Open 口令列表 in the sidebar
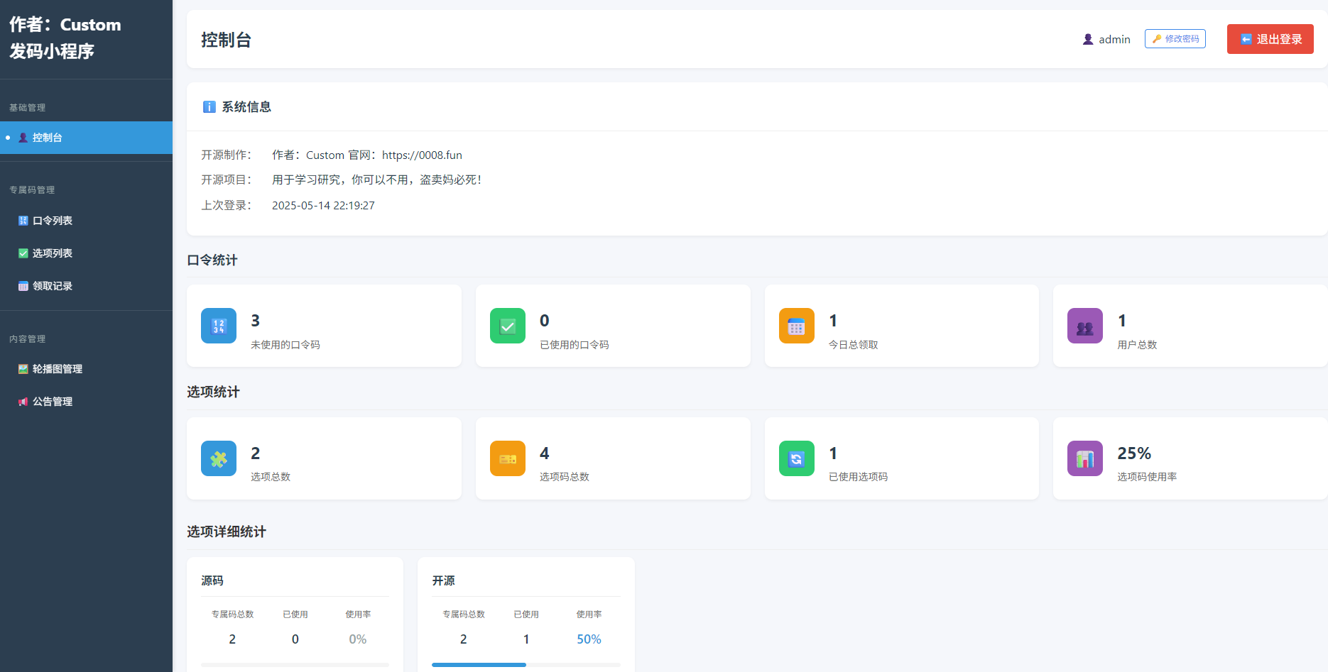The height and width of the screenshot is (672, 1328). click(x=52, y=221)
